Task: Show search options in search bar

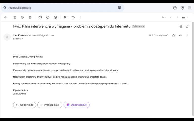Action: 119,8
